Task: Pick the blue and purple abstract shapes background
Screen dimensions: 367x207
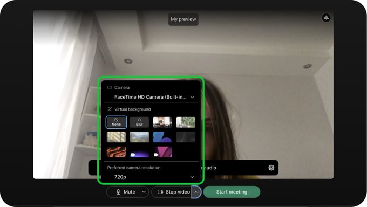Action: (x=162, y=137)
